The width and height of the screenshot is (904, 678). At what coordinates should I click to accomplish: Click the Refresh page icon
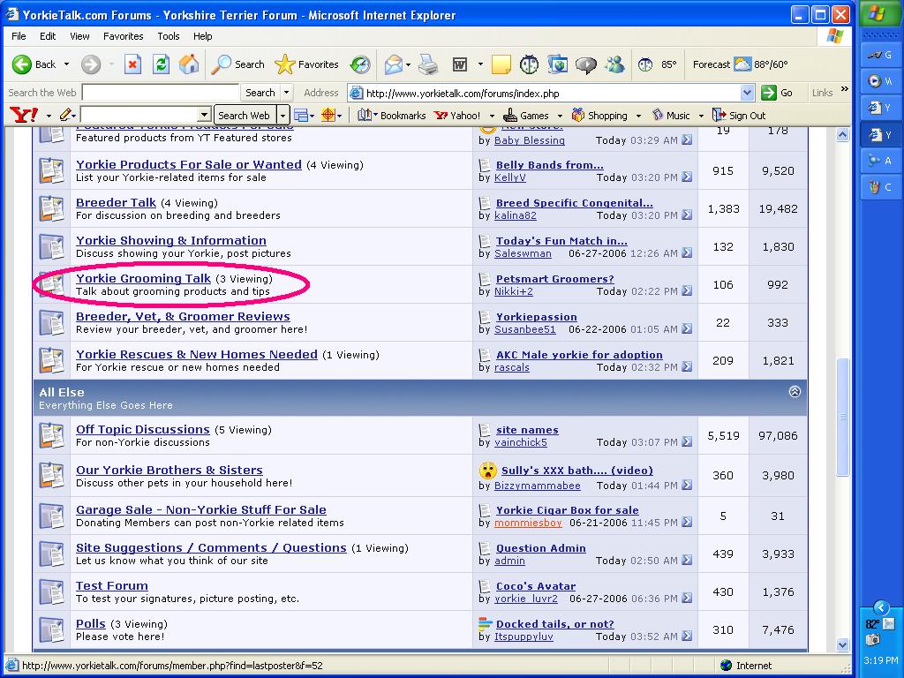point(161,64)
